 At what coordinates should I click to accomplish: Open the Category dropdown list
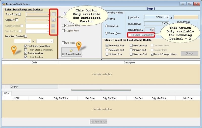[x=48, y=20]
